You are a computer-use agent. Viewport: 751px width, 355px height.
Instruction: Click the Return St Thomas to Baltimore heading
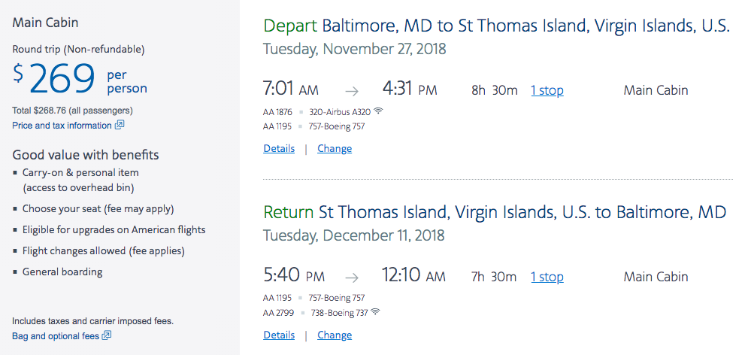pyautogui.click(x=495, y=212)
